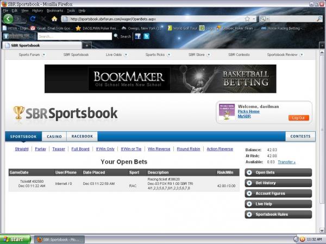Click the BookMaker basketball betting banner

coord(160,79)
